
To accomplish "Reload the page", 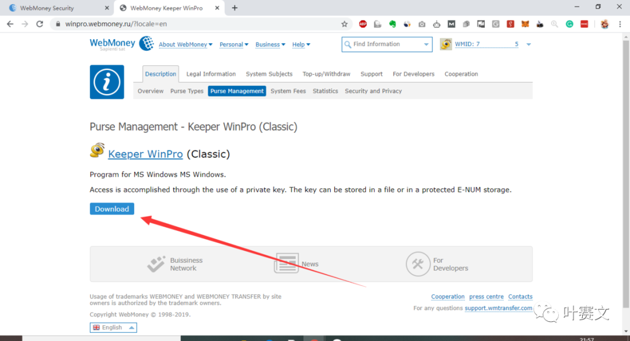I will point(40,24).
